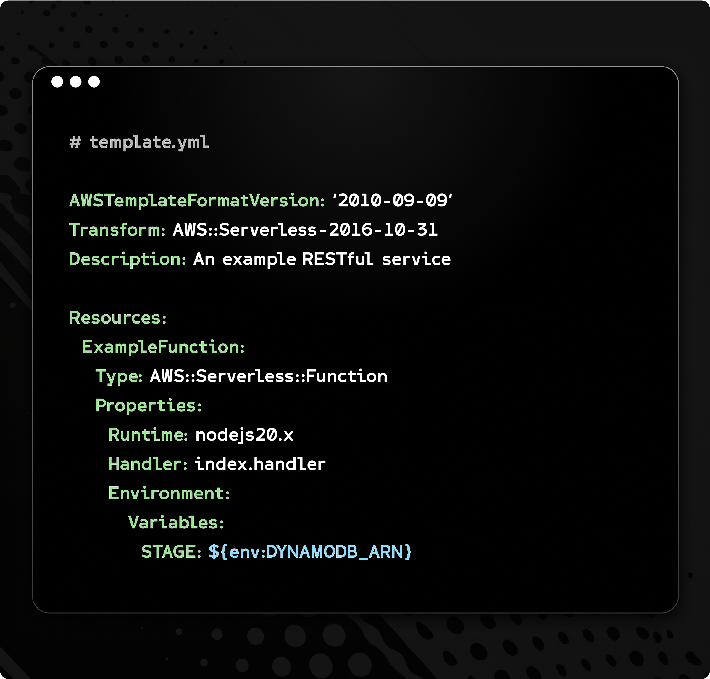This screenshot has height=679, width=710.
Task: Click the ExampleFunction key
Action: tap(163, 347)
